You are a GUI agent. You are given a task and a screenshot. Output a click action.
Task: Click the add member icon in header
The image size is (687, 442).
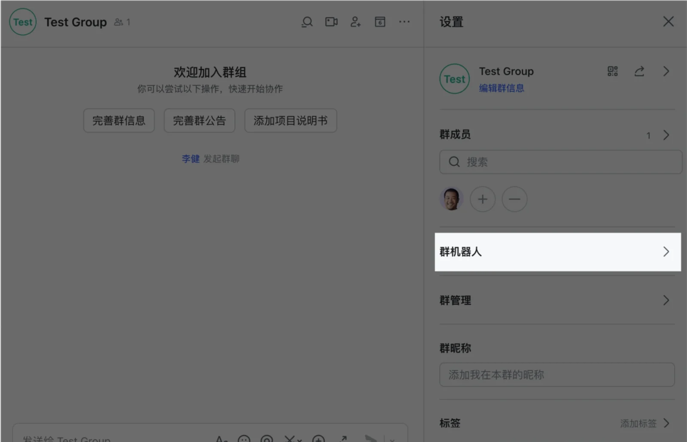pos(356,22)
